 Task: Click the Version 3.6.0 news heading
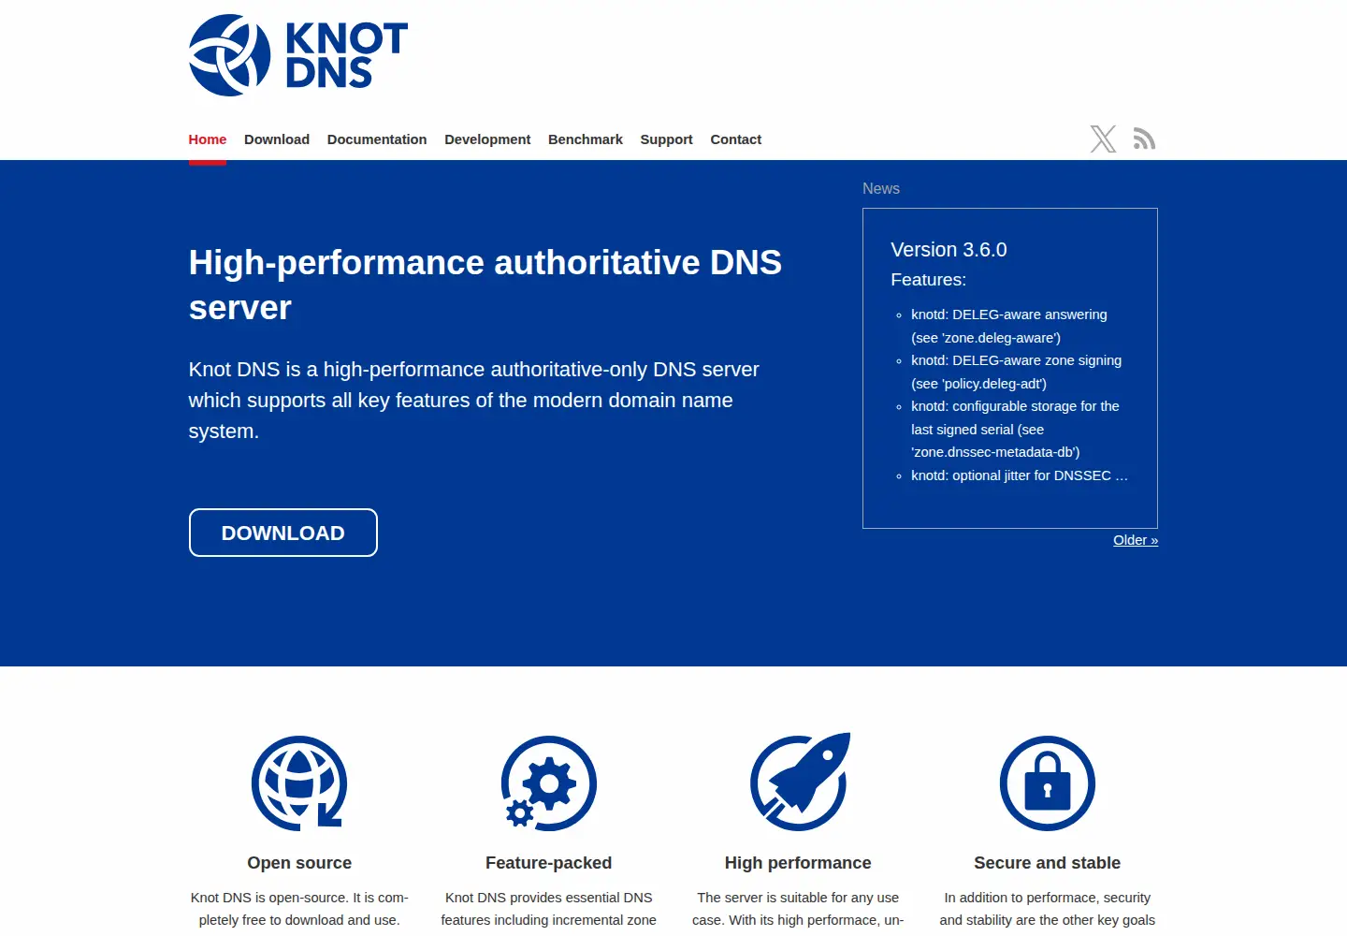point(949,250)
